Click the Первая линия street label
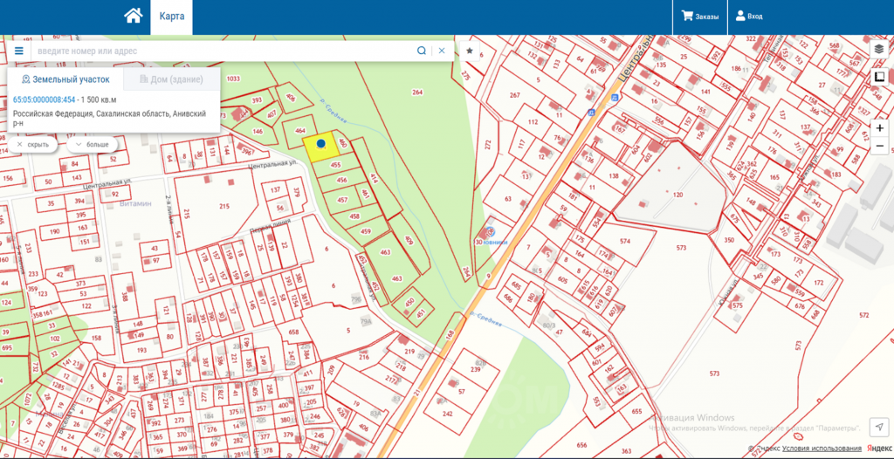This screenshot has height=459, width=894. (x=271, y=226)
